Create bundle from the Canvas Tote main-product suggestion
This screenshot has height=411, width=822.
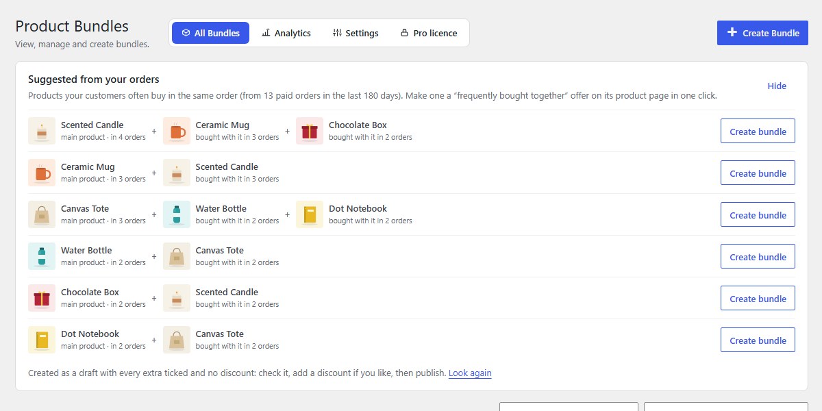(x=758, y=214)
